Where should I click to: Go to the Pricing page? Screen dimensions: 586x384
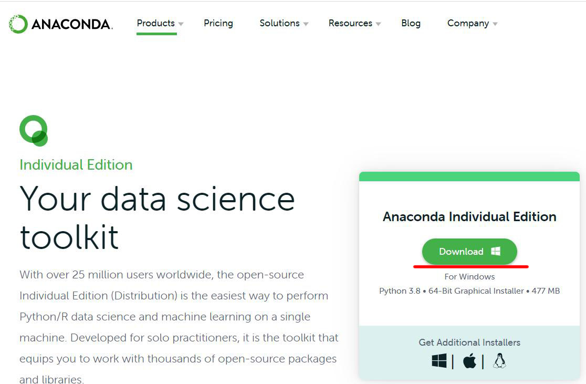218,23
